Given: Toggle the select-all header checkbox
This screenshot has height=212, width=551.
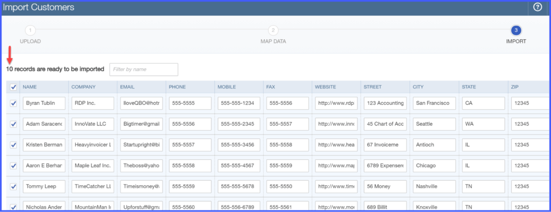Looking at the screenshot, I should pos(13,87).
